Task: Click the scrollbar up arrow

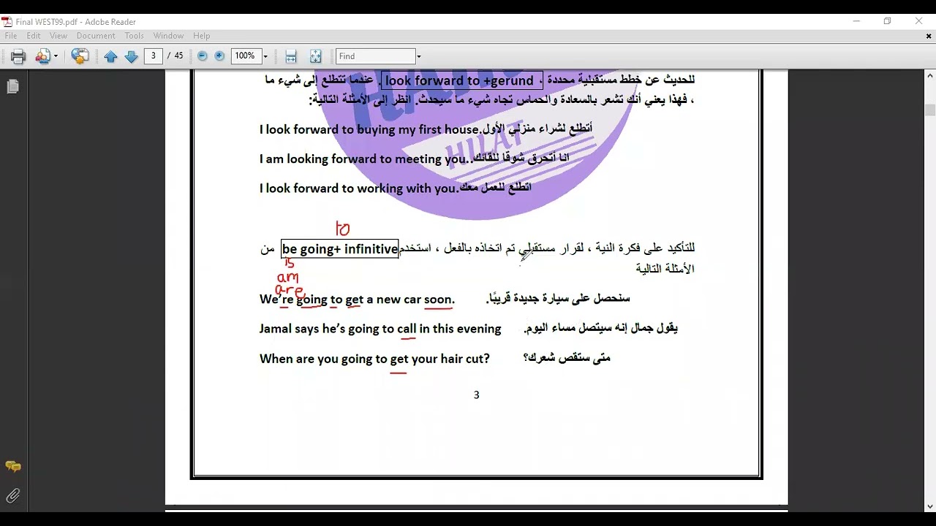Action: pos(930,75)
